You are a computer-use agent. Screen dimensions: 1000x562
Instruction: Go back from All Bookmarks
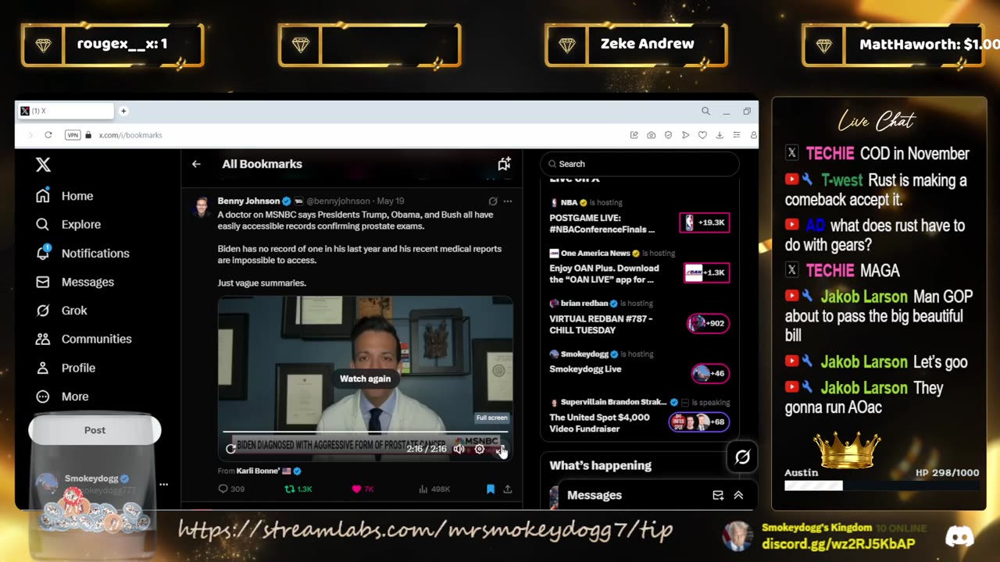coord(196,164)
